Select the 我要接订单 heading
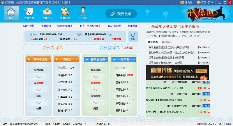 tap(110, 48)
